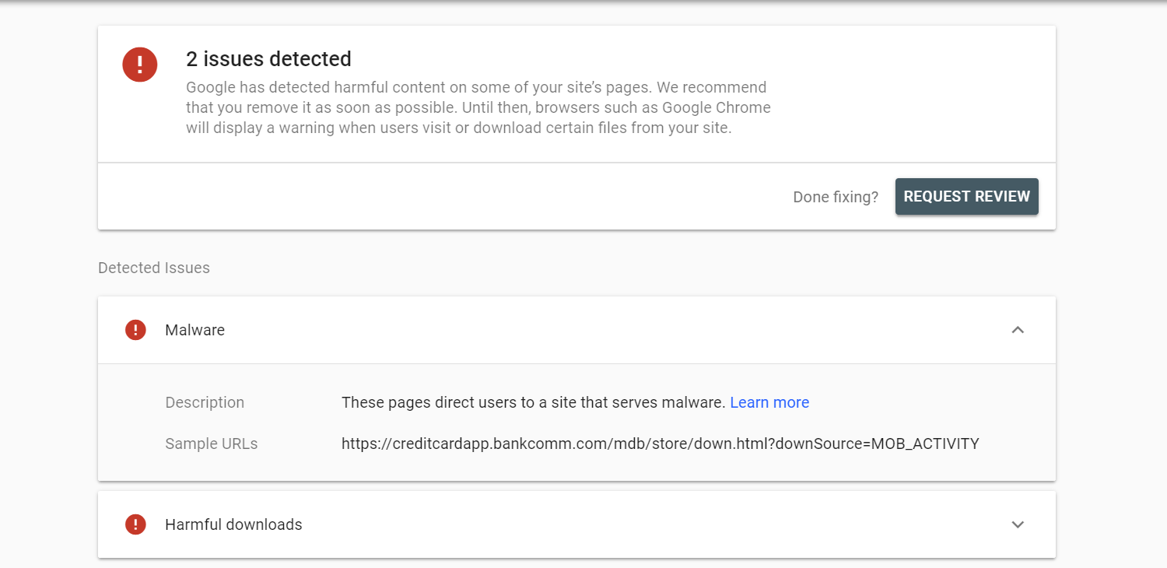This screenshot has height=568, width=1167.
Task: Expand the Harmful downloads section
Action: point(1018,524)
